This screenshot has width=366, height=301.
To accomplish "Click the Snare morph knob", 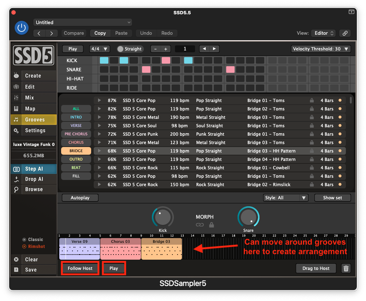I will [x=249, y=217].
